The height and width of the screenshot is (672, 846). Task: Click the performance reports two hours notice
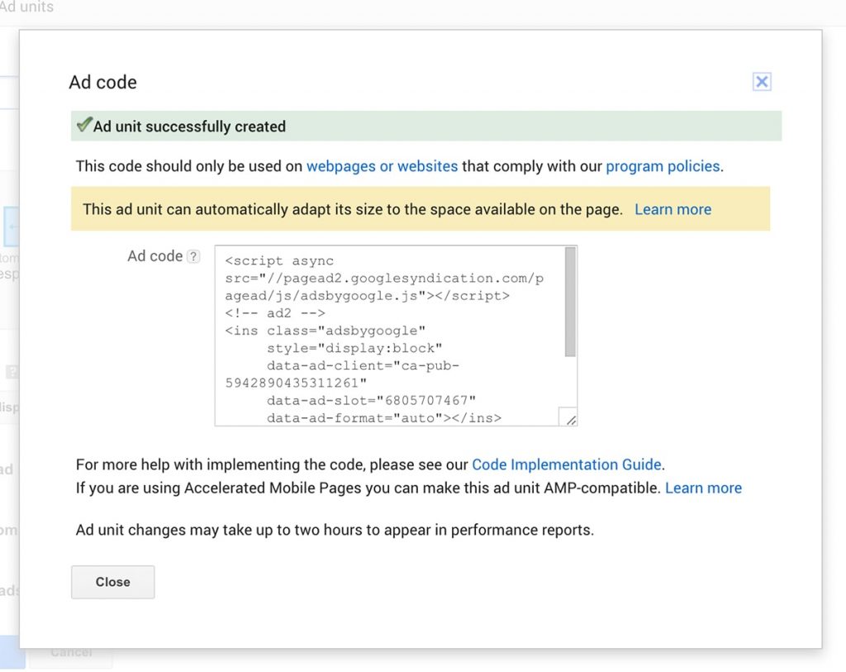coord(335,530)
